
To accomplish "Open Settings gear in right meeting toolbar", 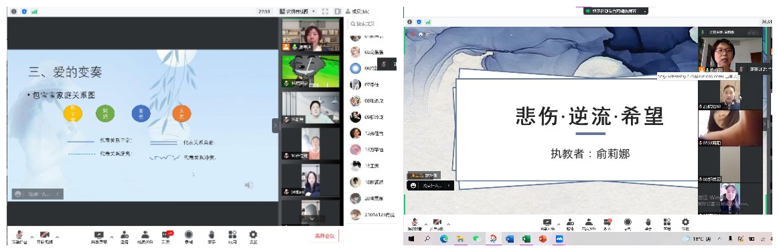I will point(685,224).
